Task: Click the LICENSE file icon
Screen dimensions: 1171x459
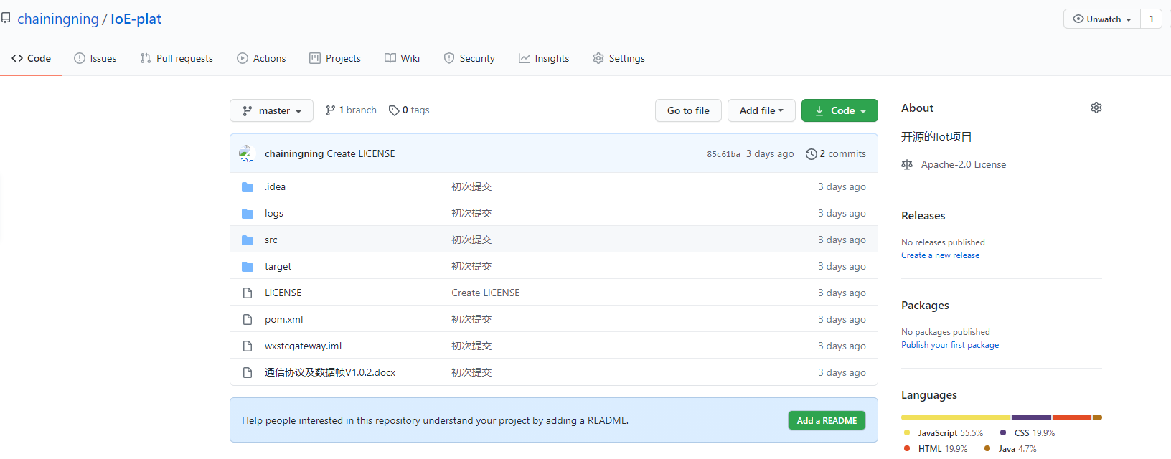Action: point(248,293)
